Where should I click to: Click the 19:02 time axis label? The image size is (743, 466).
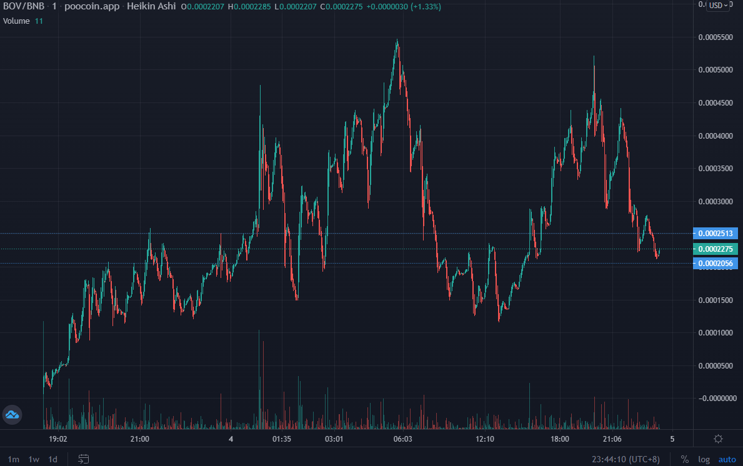[x=58, y=439]
